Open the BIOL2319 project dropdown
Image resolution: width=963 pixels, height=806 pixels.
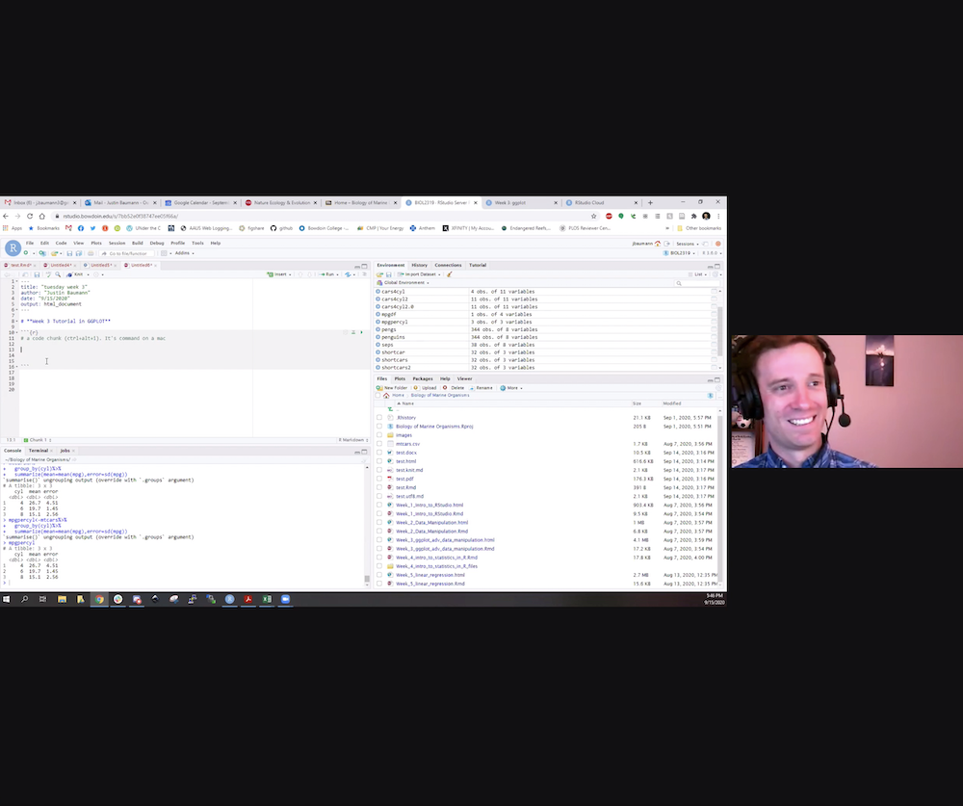click(x=681, y=253)
